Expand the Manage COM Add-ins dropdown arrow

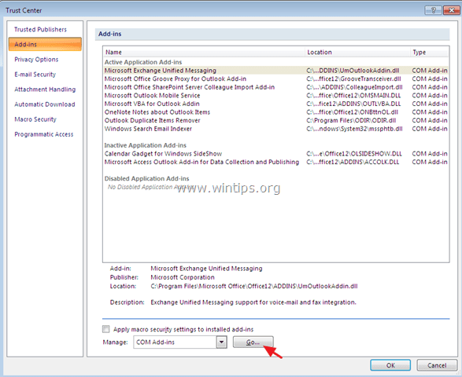click(x=222, y=342)
